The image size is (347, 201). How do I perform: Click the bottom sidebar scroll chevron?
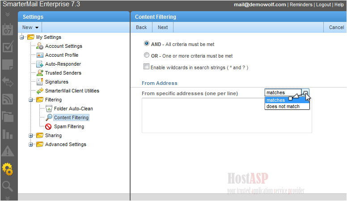tap(8, 198)
